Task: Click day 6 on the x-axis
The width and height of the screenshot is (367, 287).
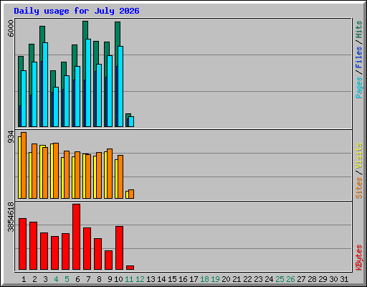Action: (77, 279)
